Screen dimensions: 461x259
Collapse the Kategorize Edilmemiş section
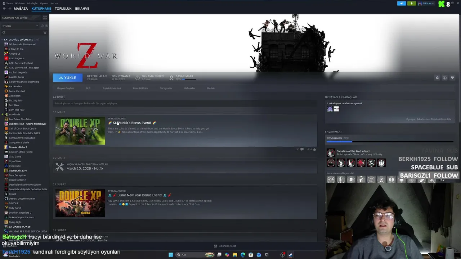point(3,40)
